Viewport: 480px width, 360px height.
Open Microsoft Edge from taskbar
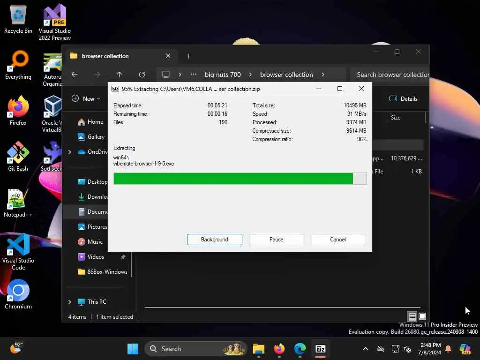click(300, 349)
